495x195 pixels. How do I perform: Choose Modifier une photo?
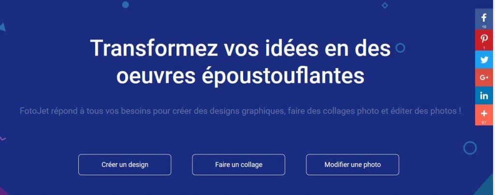coord(352,165)
